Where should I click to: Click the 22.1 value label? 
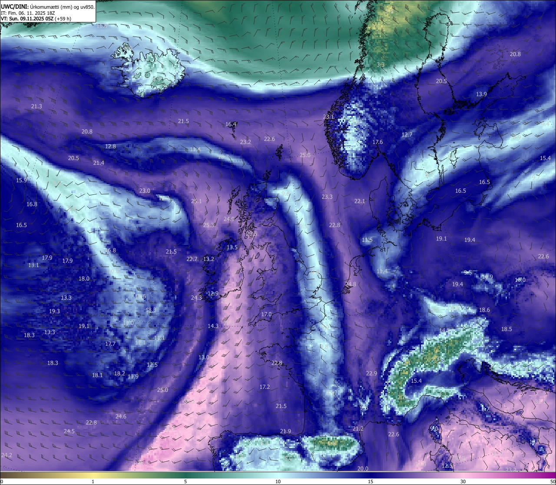pyautogui.click(x=360, y=201)
